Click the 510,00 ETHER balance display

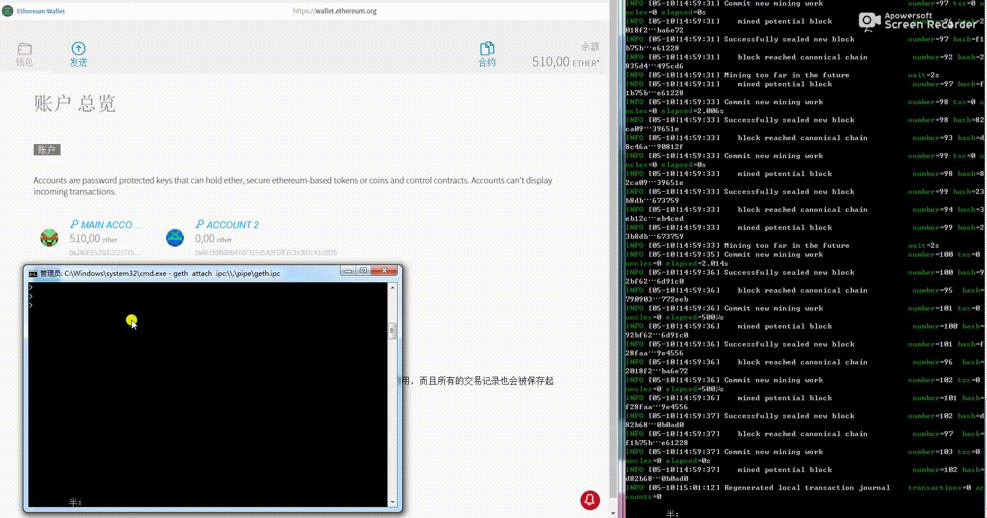[565, 62]
